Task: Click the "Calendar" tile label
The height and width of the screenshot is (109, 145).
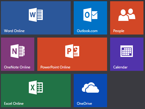Action: [120, 67]
